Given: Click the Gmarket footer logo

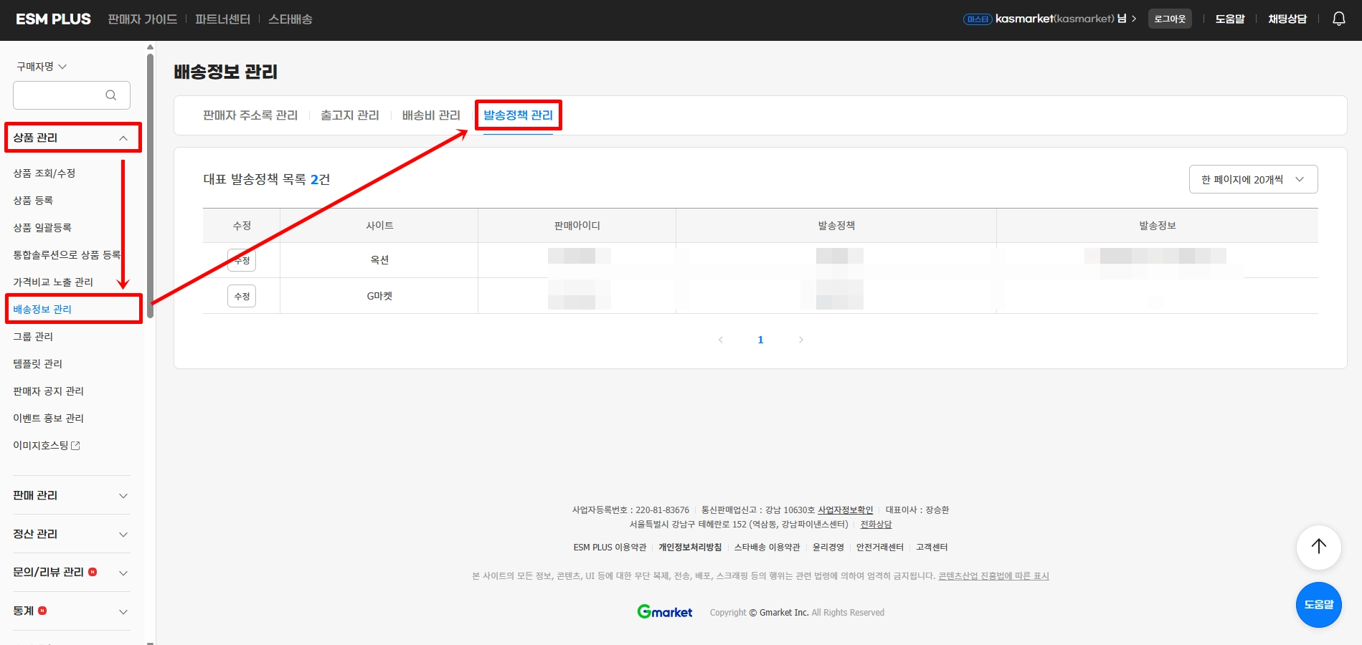Looking at the screenshot, I should [x=665, y=612].
